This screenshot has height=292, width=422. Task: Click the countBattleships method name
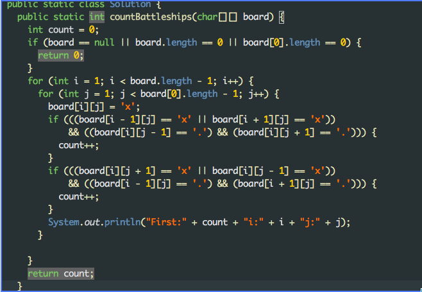(x=150, y=17)
